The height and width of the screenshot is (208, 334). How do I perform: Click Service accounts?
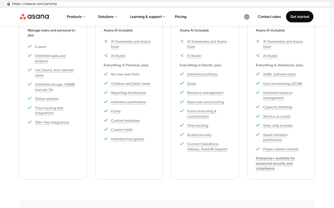click(x=277, y=116)
